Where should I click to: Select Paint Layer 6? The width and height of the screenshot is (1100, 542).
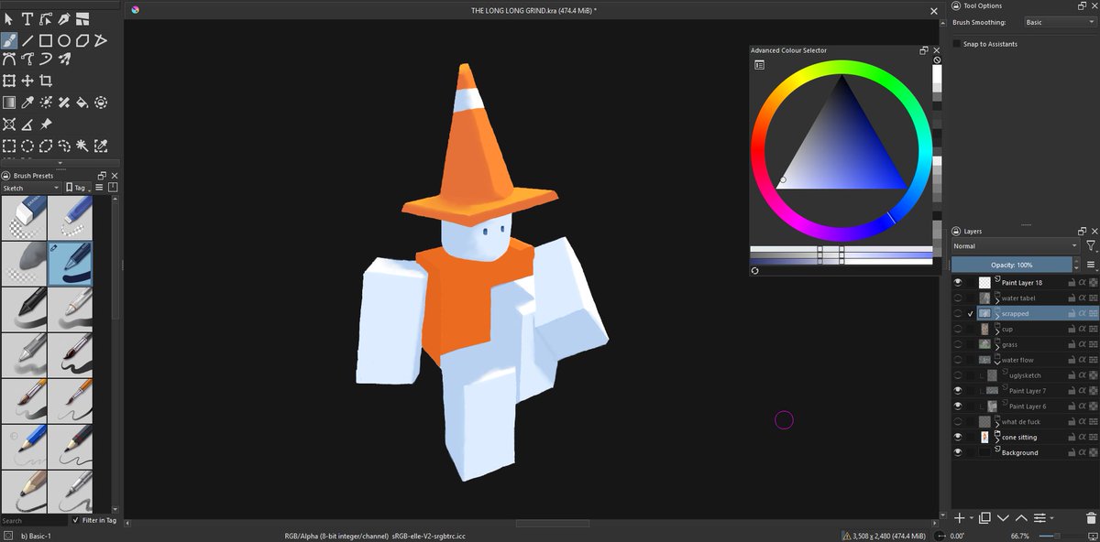[x=1027, y=406]
